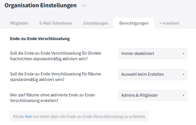The height and width of the screenshot is (125, 196).
Task: Click the Ende-zu-Ende-Verschlüsselung section heading
Action: pos(40,39)
